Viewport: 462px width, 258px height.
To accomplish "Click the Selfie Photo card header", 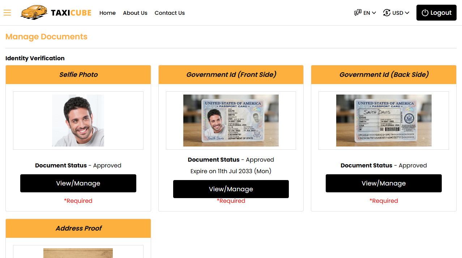I will click(x=78, y=75).
